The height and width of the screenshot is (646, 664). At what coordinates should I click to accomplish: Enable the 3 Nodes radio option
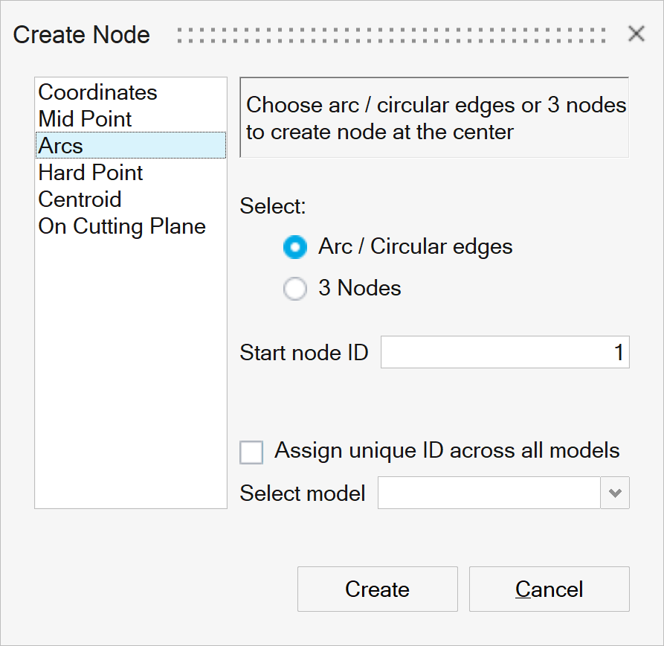295,289
